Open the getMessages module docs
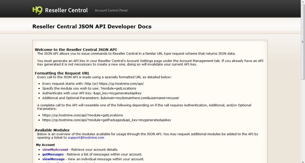The height and width of the screenshot is (163, 305). [x=53, y=154]
